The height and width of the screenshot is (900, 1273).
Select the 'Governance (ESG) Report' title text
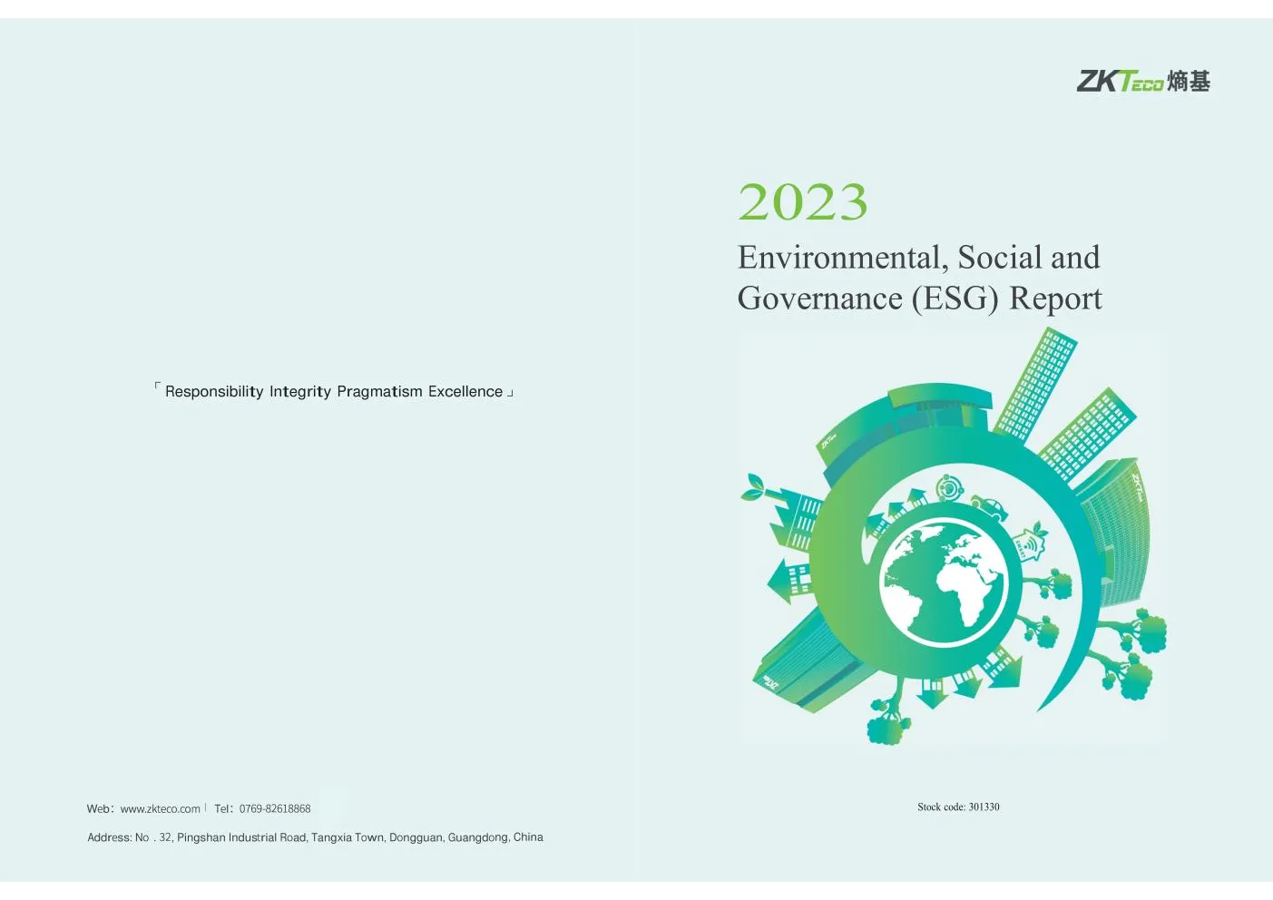920,298
